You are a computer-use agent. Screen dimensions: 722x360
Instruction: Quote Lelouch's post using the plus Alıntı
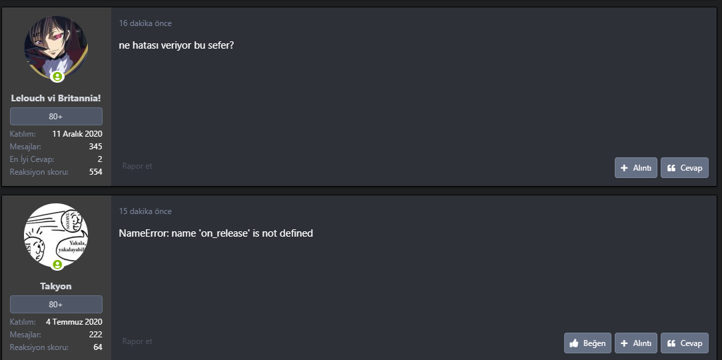tap(635, 168)
